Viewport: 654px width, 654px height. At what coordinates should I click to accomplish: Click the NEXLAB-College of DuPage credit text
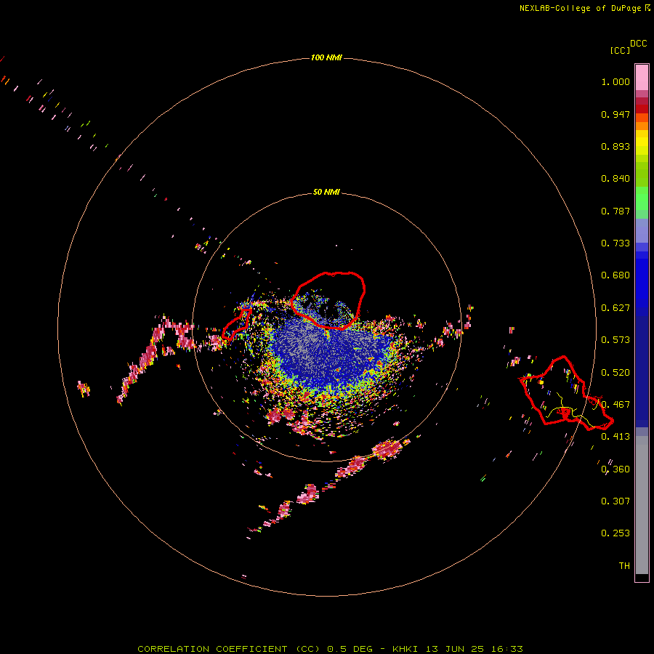[584, 8]
